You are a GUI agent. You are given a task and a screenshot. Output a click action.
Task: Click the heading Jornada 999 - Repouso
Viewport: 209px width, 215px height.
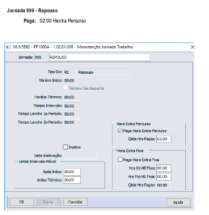(x=32, y=11)
